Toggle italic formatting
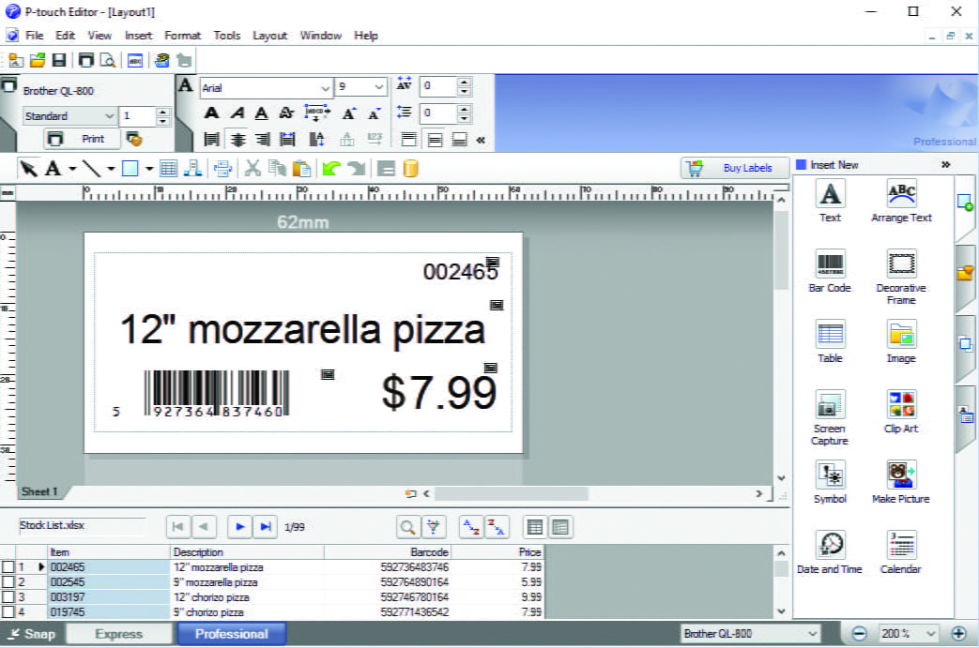The height and width of the screenshot is (648, 979). click(x=237, y=111)
